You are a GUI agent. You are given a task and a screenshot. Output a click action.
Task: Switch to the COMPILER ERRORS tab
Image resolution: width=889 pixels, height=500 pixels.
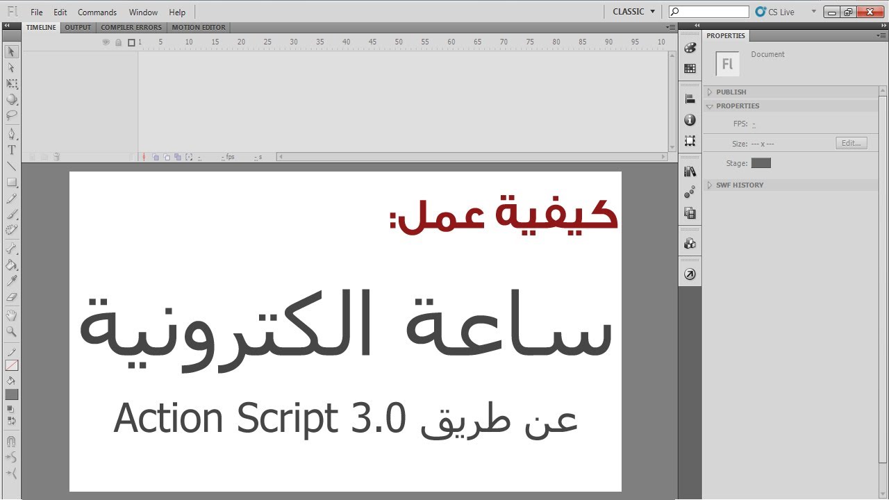(x=131, y=27)
